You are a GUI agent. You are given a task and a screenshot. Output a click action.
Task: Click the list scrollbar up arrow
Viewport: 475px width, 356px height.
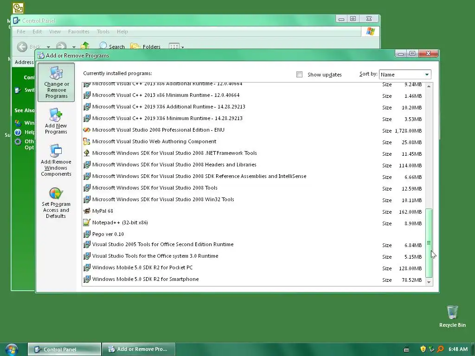[x=429, y=87]
